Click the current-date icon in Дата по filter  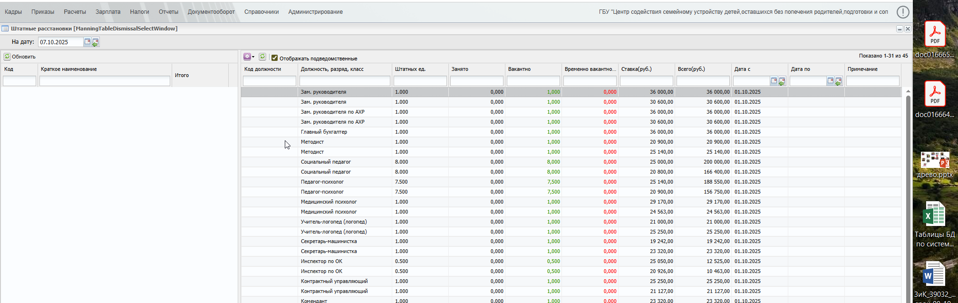(x=839, y=81)
